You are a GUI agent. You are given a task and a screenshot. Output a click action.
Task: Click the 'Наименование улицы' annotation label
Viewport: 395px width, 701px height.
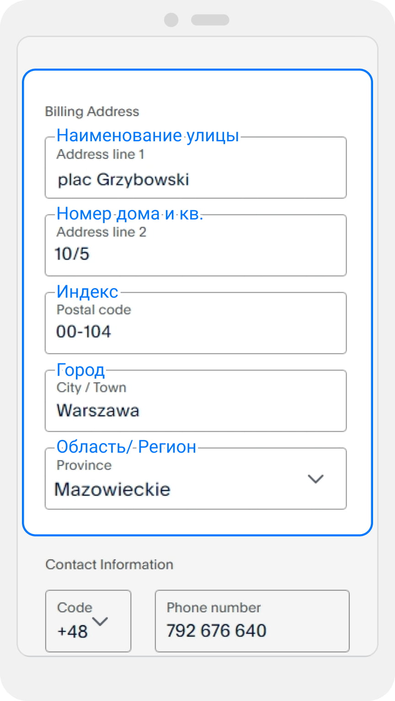click(x=148, y=135)
